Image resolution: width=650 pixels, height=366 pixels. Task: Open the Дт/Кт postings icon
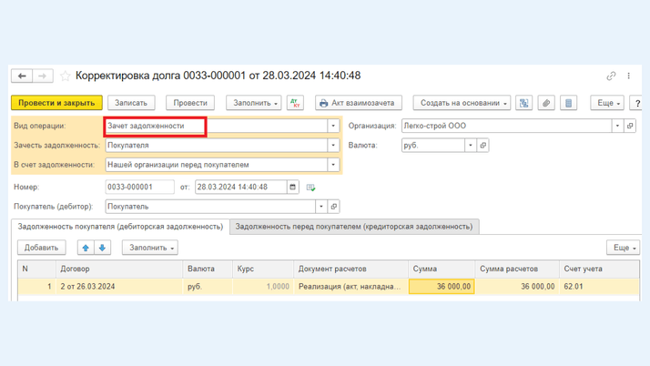tap(295, 103)
